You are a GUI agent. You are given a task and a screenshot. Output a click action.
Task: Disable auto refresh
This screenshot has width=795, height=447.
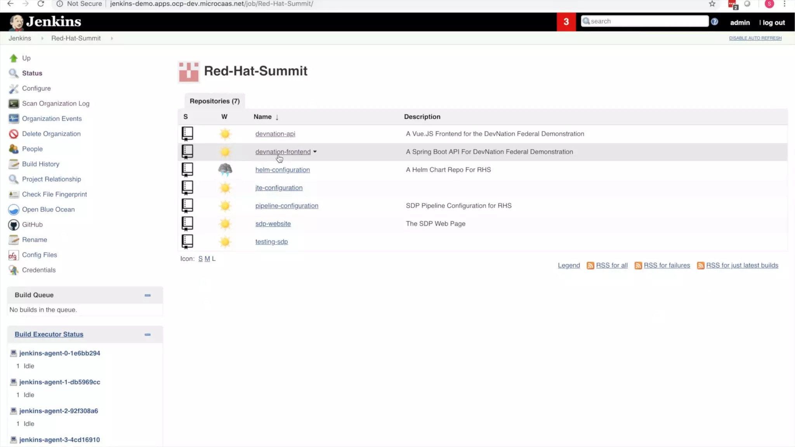coord(755,38)
